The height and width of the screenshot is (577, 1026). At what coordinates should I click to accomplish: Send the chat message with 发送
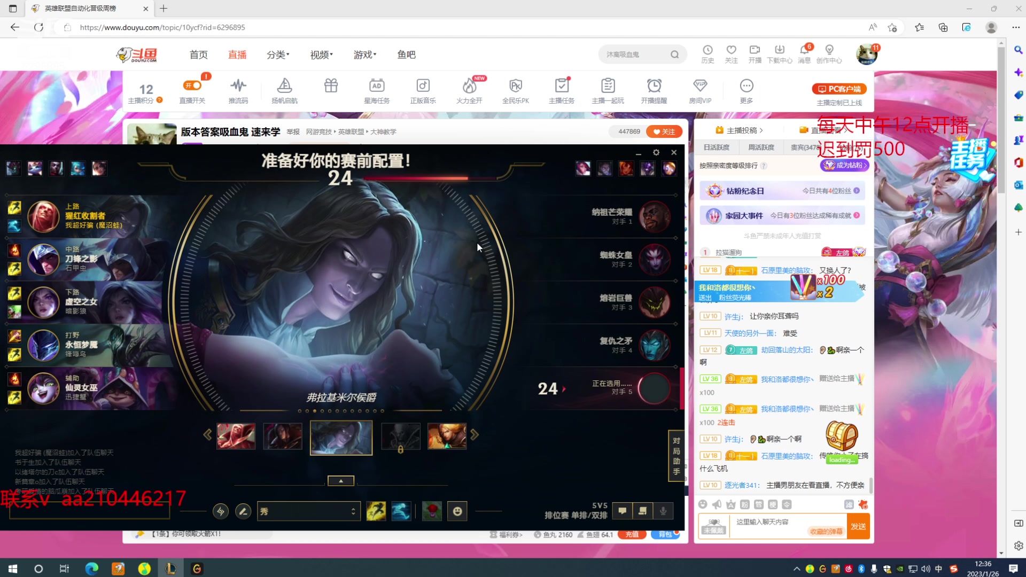click(x=858, y=526)
